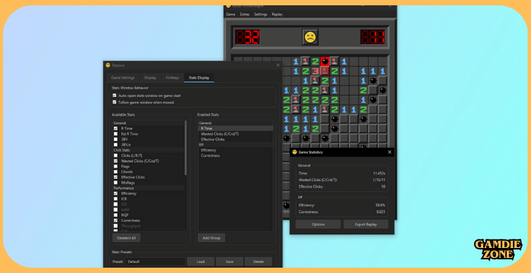Image resolution: width=531 pixels, height=273 pixels.
Task: Click the Preset field showing Default
Action: [x=156, y=262]
